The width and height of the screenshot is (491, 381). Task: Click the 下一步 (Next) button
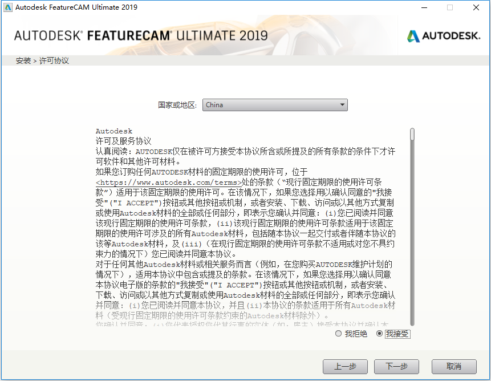point(396,366)
